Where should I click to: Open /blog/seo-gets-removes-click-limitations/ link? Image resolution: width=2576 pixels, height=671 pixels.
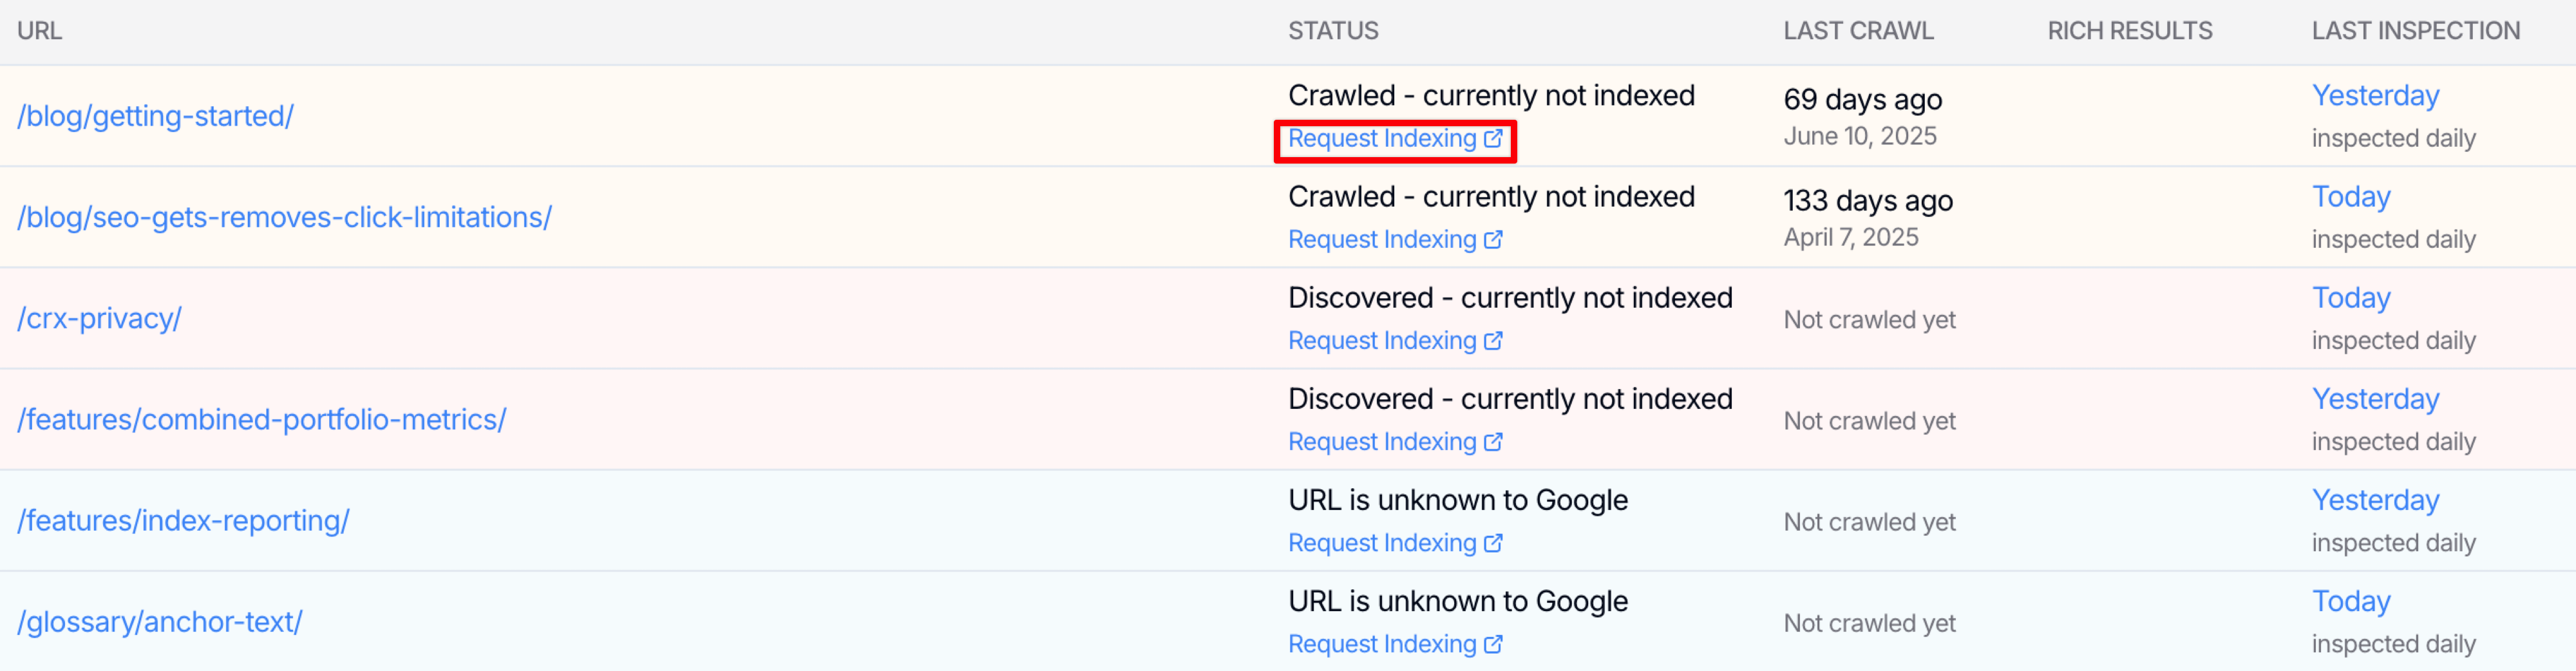(x=284, y=217)
